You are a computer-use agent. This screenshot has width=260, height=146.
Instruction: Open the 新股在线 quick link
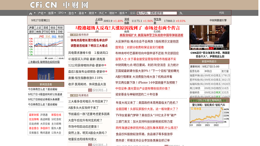point(56,115)
